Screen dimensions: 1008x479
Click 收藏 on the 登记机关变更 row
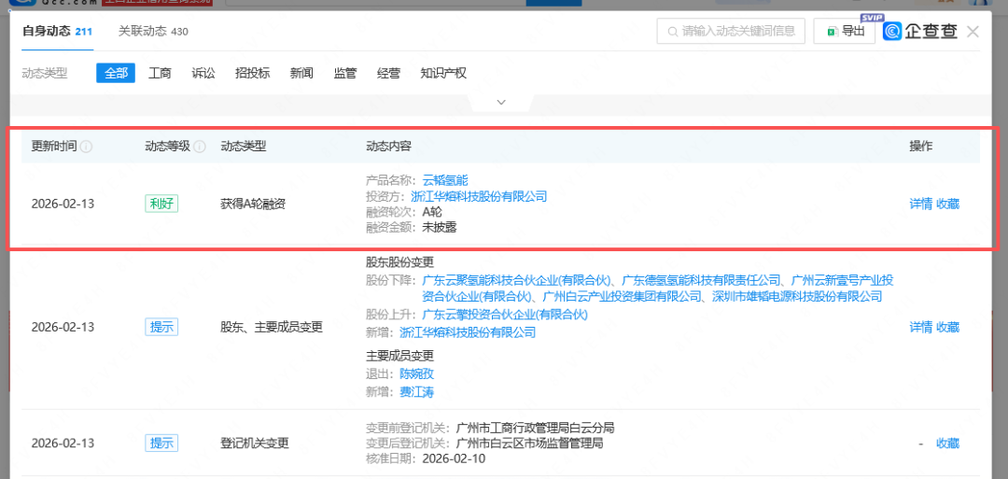pyautogui.click(x=947, y=444)
